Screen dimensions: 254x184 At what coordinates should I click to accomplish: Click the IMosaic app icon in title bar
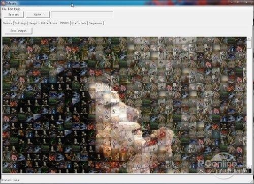tap(3, 3)
